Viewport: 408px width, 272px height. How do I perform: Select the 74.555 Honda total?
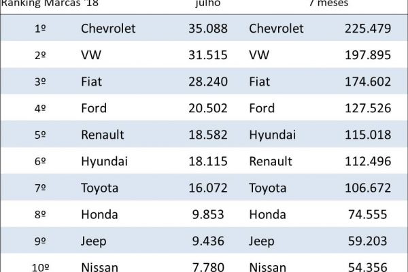click(x=366, y=215)
